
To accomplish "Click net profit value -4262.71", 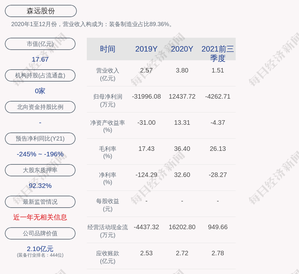I will point(218,96).
